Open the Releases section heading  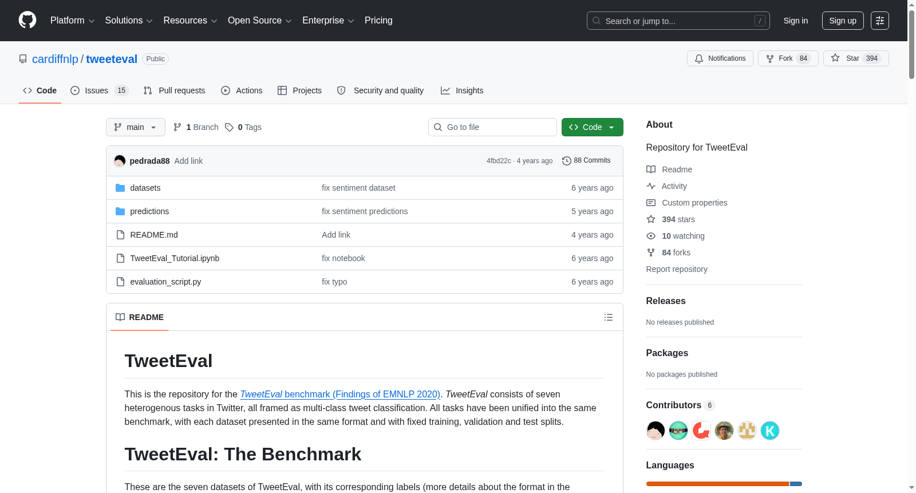click(666, 301)
